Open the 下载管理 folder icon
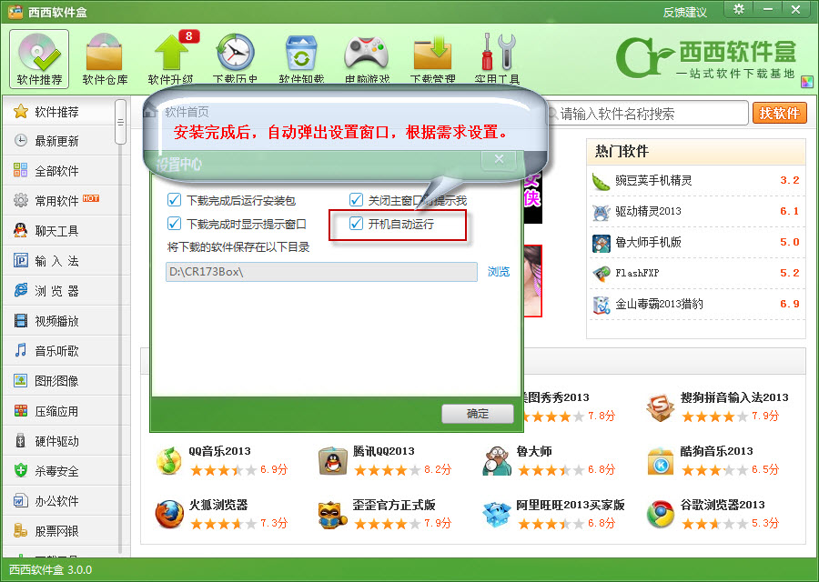 [x=432, y=58]
